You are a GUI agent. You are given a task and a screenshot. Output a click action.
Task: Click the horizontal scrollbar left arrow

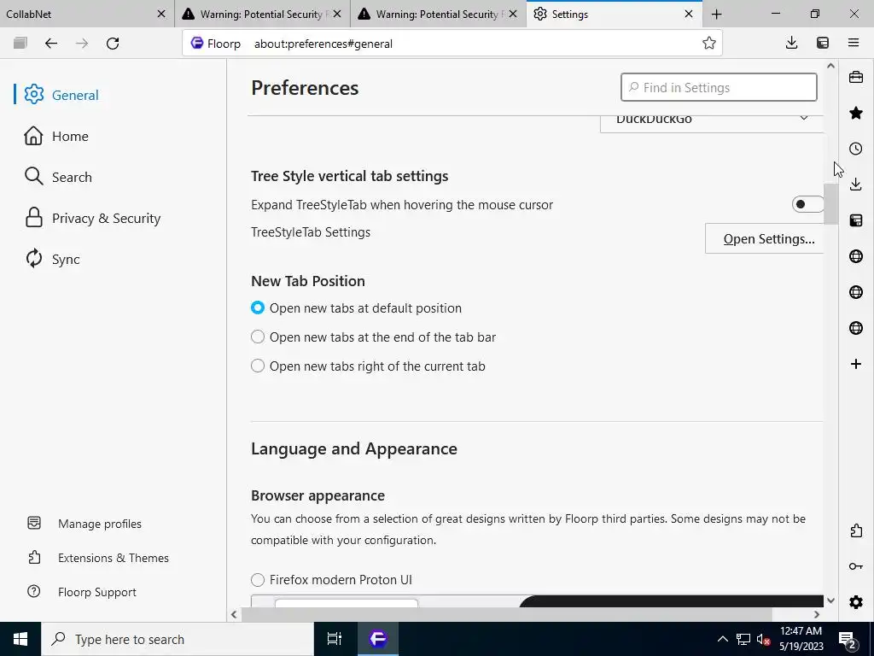click(x=234, y=614)
